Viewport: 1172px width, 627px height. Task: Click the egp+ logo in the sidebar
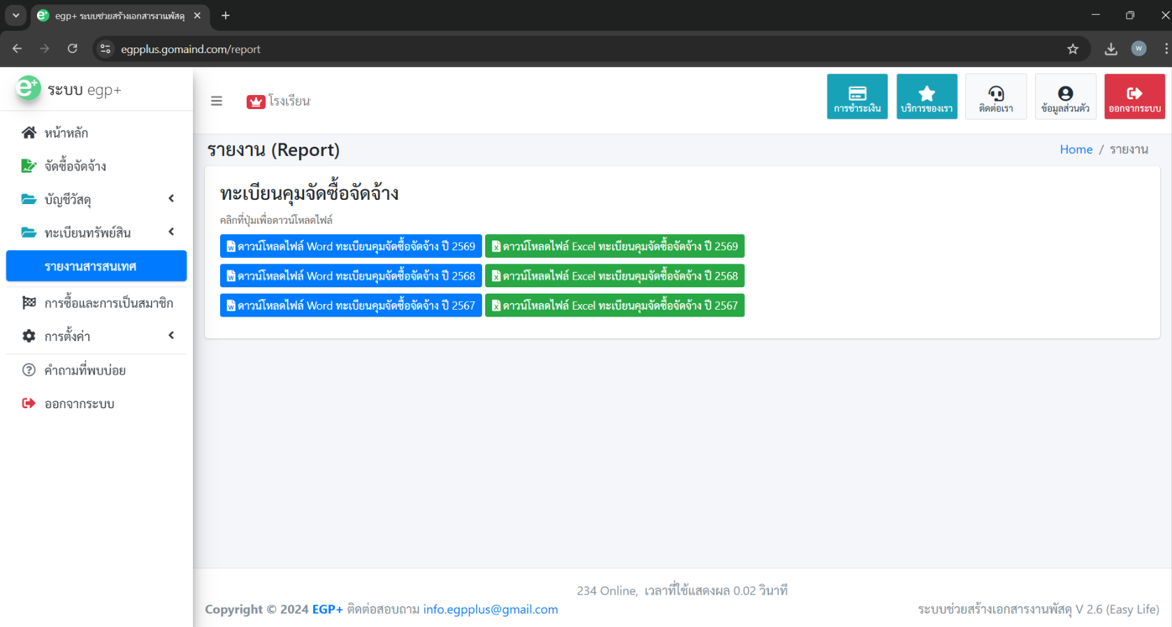tap(29, 89)
